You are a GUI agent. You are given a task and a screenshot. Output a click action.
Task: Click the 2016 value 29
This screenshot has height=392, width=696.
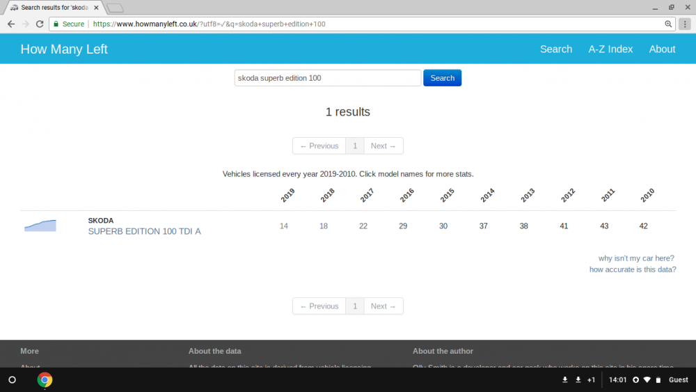click(x=403, y=226)
